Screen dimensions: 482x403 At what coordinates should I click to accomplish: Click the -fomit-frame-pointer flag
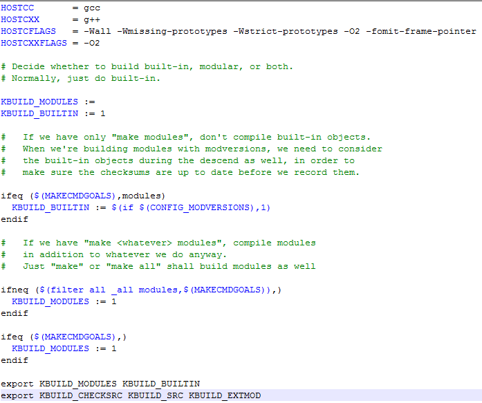click(x=421, y=31)
